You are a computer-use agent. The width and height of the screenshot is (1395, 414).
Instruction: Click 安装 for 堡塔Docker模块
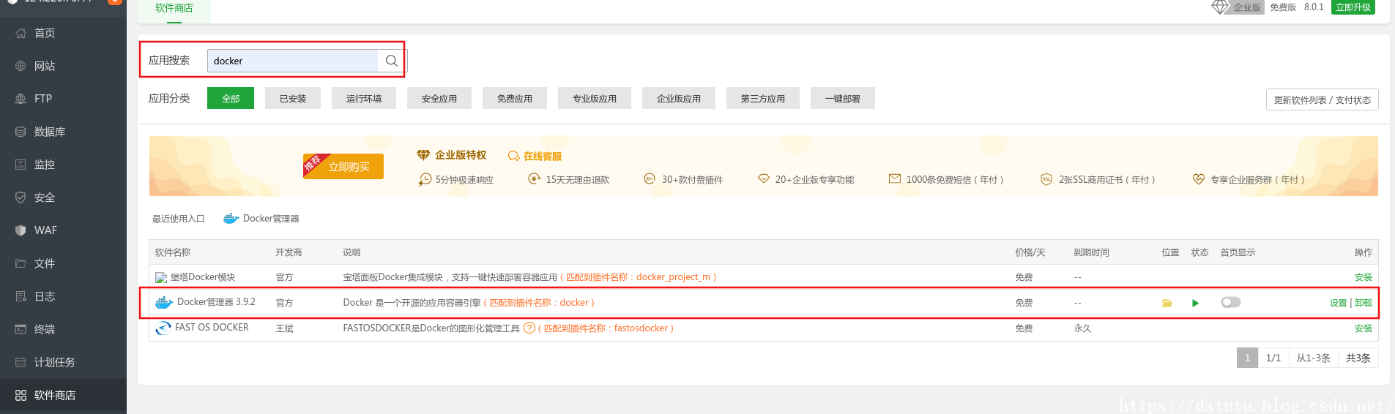(x=1364, y=277)
